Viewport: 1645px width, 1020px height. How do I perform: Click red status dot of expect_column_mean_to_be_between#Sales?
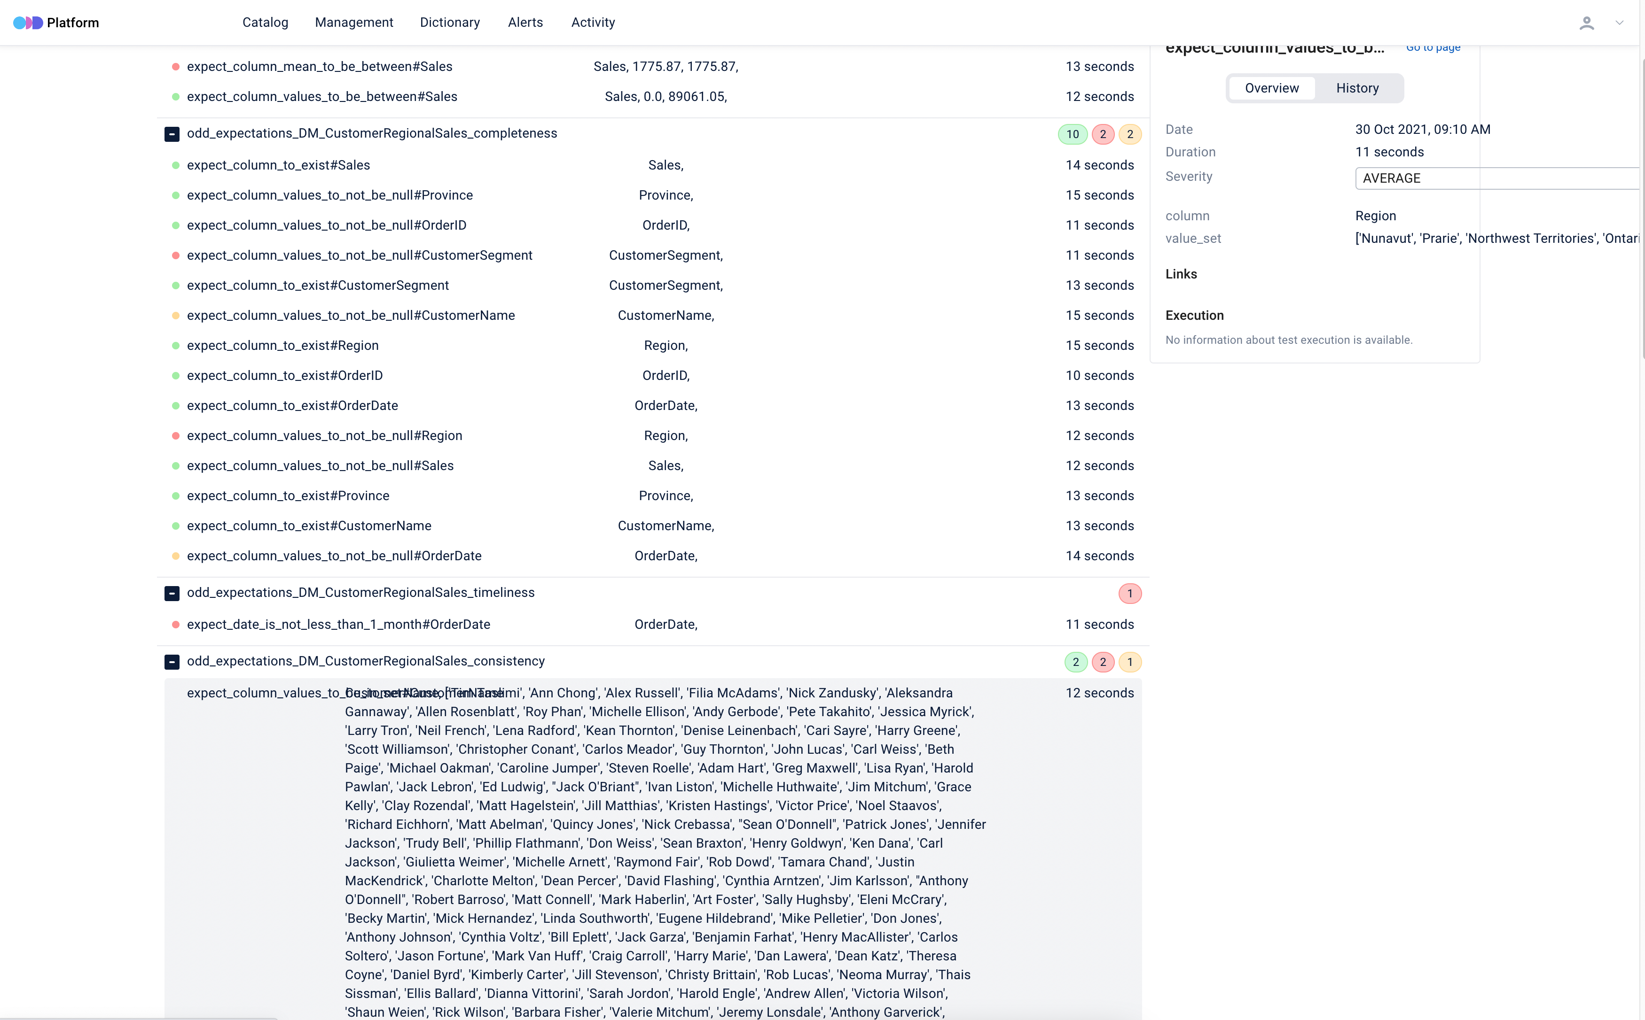tap(175, 67)
